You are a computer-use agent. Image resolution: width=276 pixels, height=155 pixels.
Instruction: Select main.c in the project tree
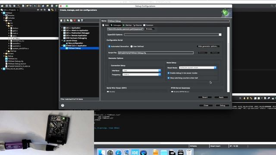click(x=15, y=33)
